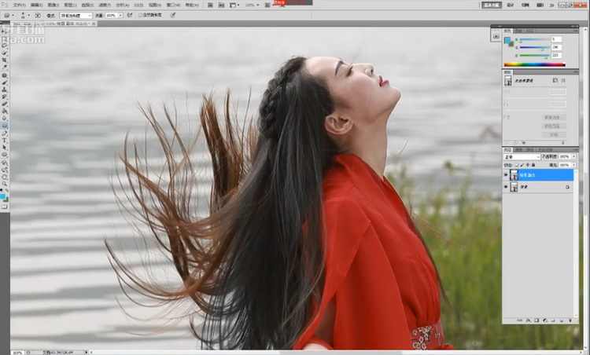Toggle visibility of the Background layer
Viewport: 590px width, 355px height.
(507, 188)
